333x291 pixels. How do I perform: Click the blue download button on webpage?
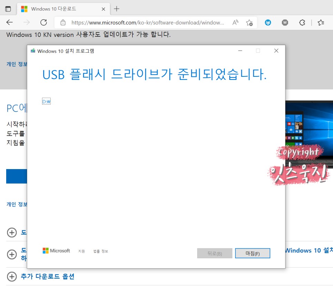[x=17, y=176]
